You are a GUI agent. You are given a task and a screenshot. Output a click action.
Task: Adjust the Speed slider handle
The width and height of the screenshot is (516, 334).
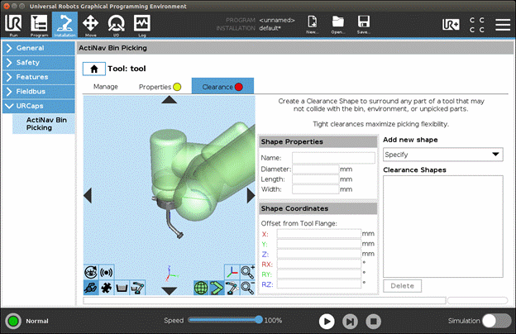(x=259, y=319)
